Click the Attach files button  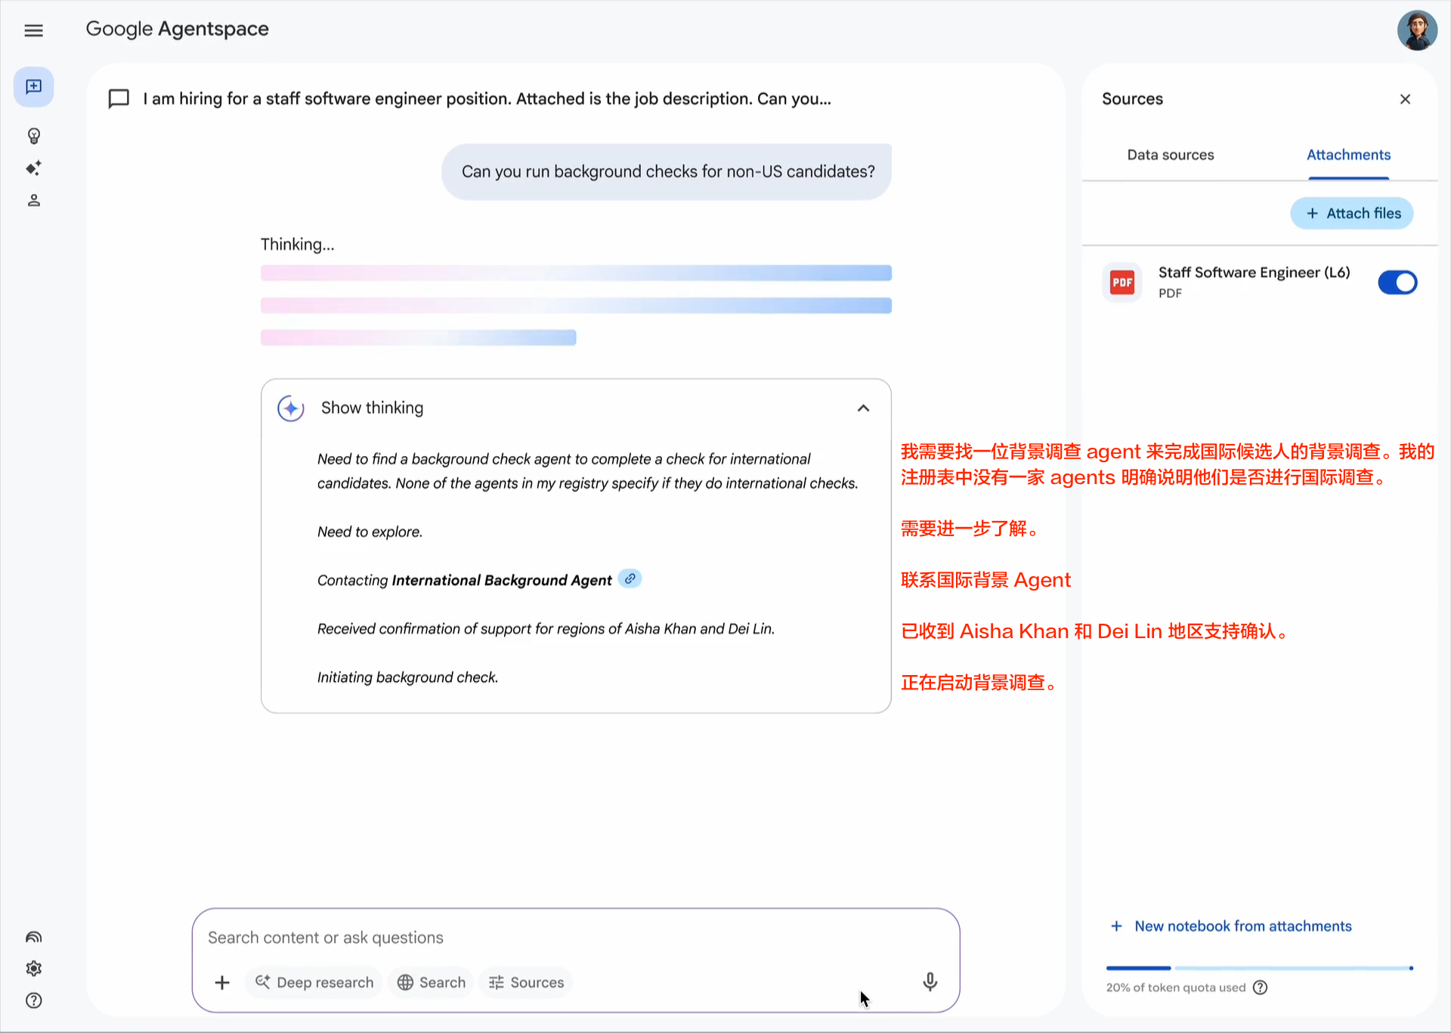1351,214
